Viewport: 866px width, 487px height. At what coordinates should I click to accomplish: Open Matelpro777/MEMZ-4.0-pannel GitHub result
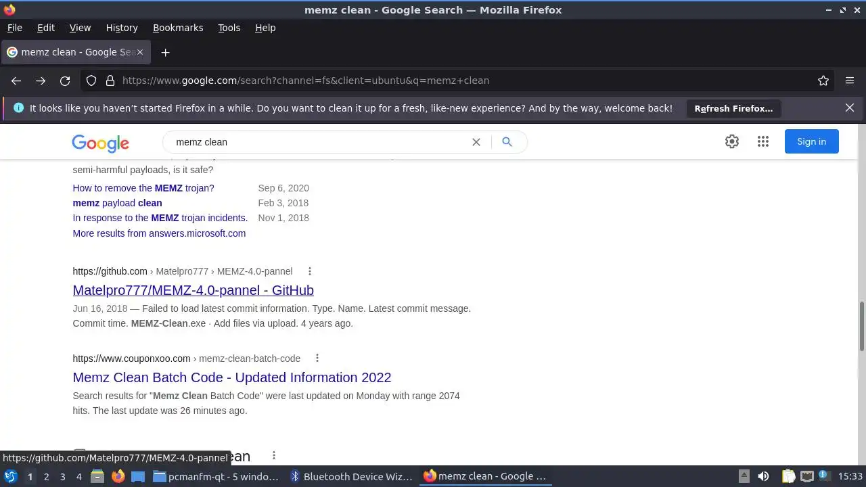(193, 290)
